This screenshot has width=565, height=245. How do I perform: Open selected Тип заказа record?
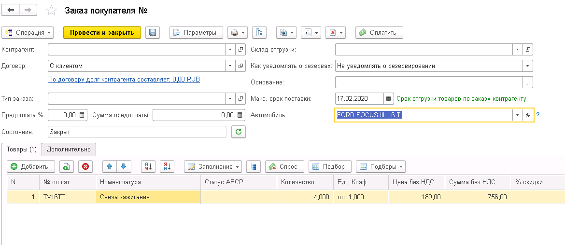(x=240, y=98)
